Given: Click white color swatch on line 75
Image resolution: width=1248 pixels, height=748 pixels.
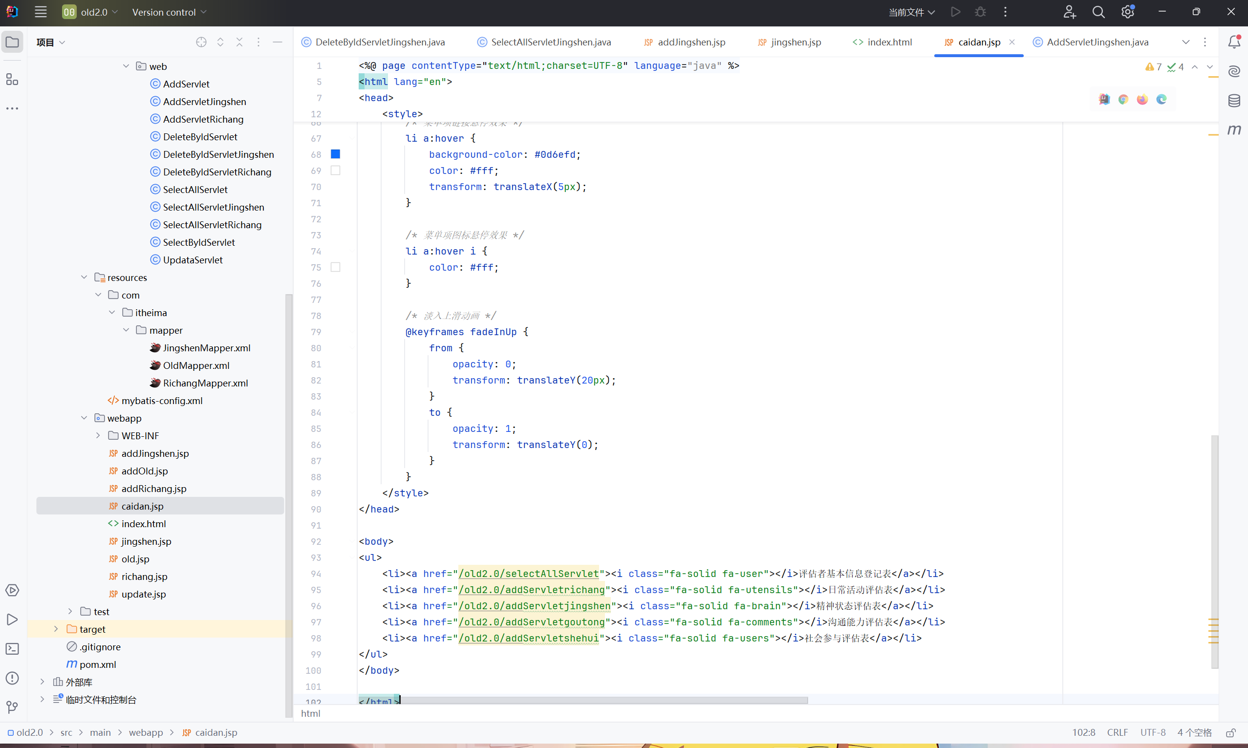Looking at the screenshot, I should click(x=335, y=267).
